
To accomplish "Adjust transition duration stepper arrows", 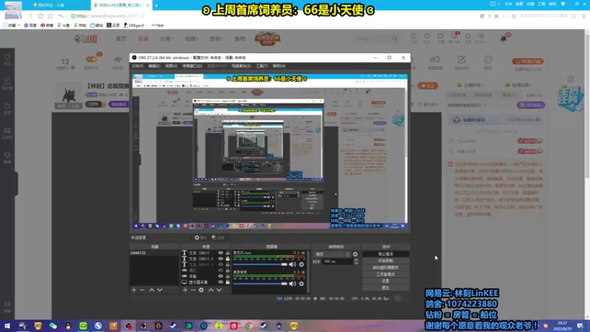I will click(356, 262).
